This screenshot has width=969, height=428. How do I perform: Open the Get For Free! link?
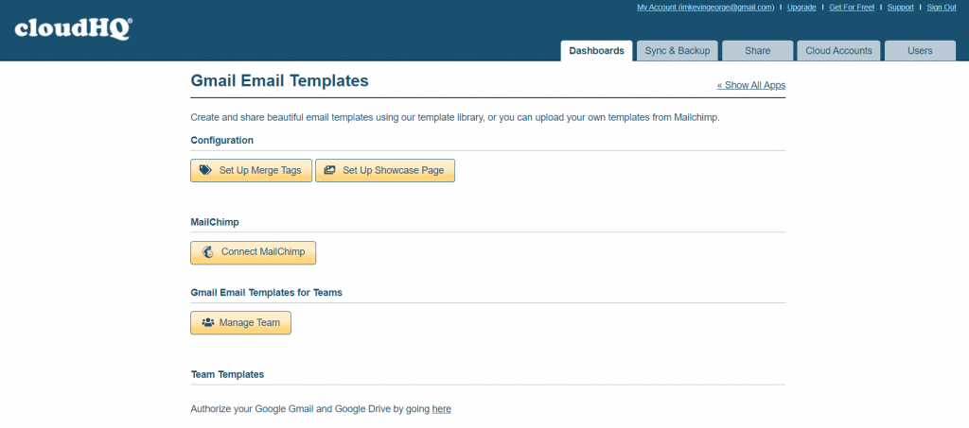852,8
